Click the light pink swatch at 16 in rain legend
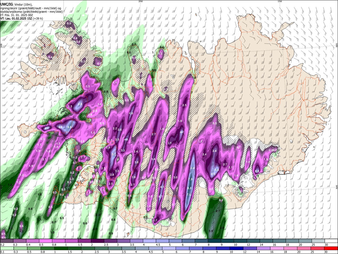The image size is (338, 254). (276, 248)
